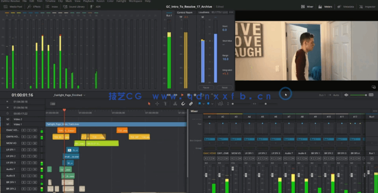The width and height of the screenshot is (378, 193).
Task: Open the Effects library panel
Action: click(34, 7)
